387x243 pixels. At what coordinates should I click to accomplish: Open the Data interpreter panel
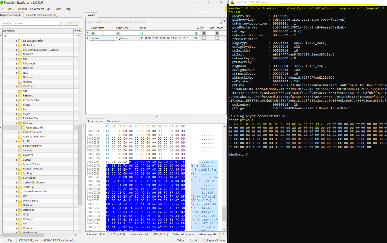[208, 234]
